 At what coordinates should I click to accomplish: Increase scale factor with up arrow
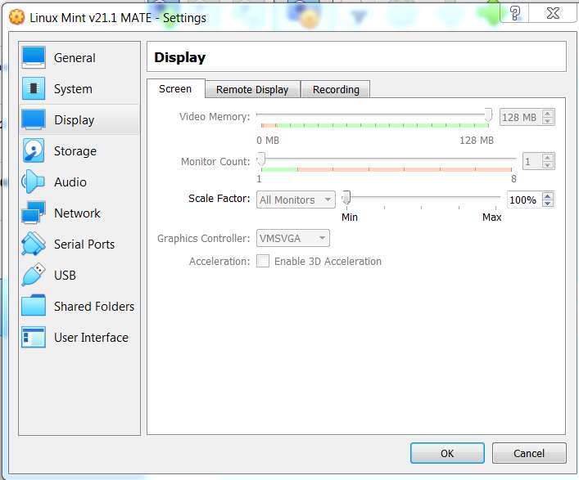[x=548, y=196]
